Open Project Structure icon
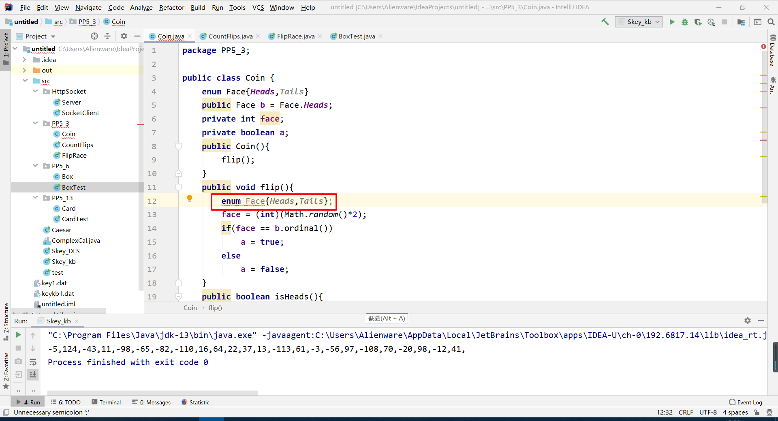 [x=741, y=22]
